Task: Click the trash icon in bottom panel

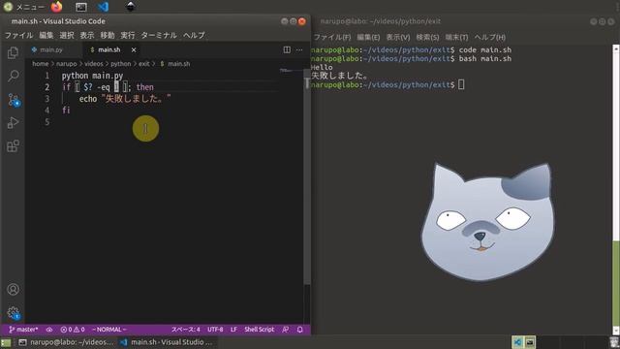Action: (613, 342)
